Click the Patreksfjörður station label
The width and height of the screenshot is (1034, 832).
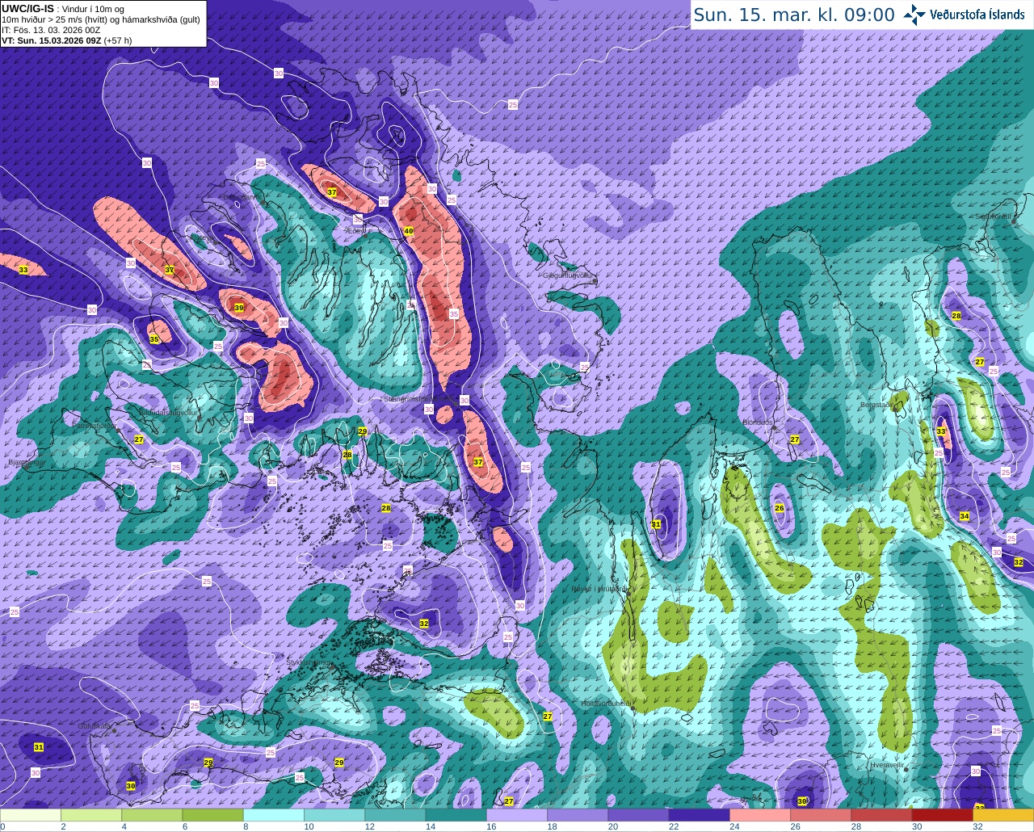tap(96, 426)
